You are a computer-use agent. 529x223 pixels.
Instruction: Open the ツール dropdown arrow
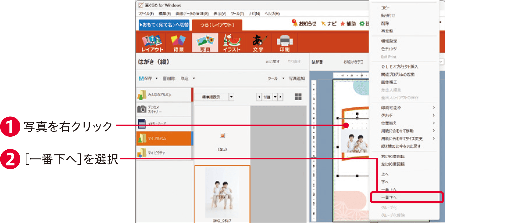[283, 78]
